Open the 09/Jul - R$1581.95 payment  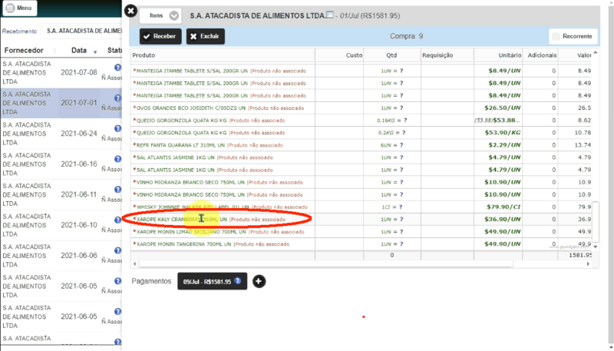(212, 281)
